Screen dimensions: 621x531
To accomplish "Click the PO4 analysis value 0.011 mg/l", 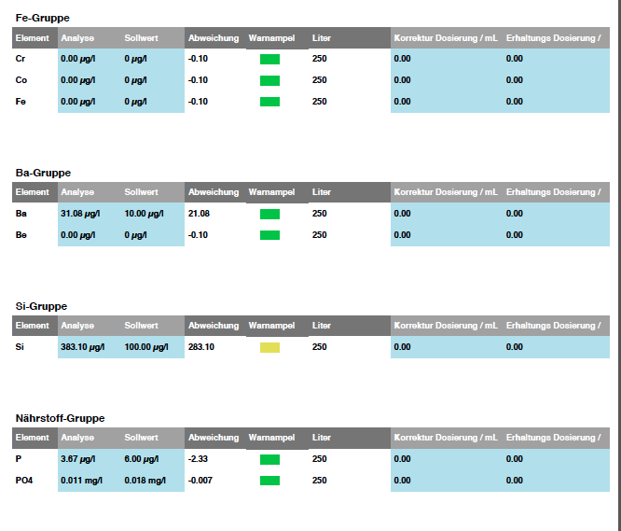I will coord(81,481).
